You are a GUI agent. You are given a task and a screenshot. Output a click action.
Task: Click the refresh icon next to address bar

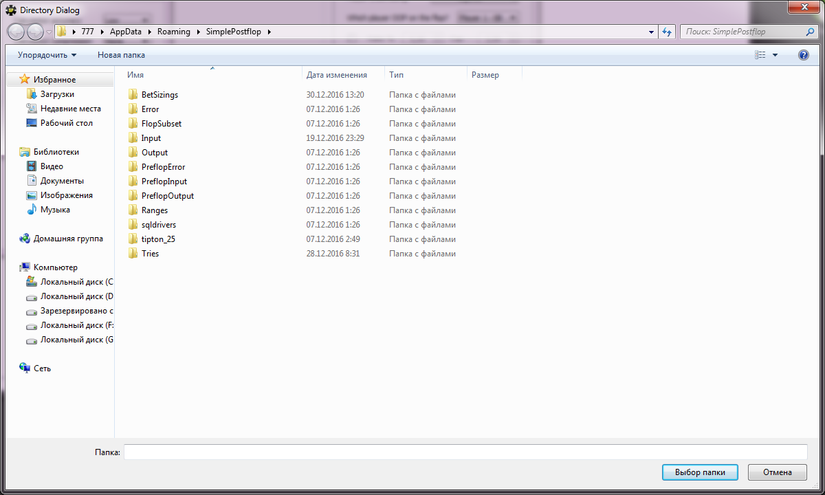pyautogui.click(x=666, y=32)
